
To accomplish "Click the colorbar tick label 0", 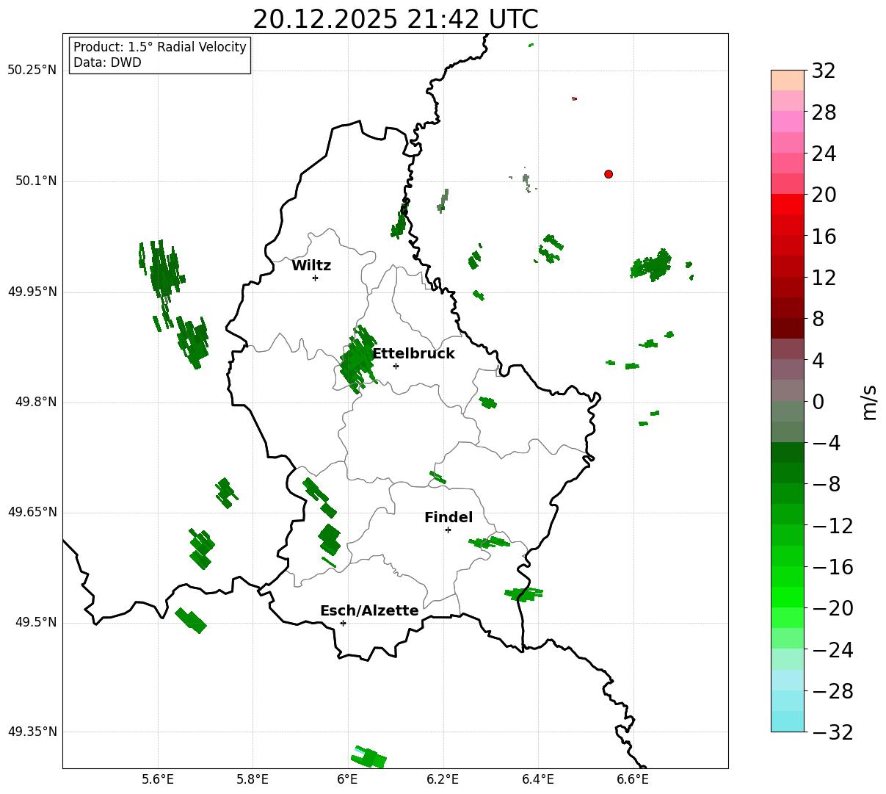I will [818, 402].
